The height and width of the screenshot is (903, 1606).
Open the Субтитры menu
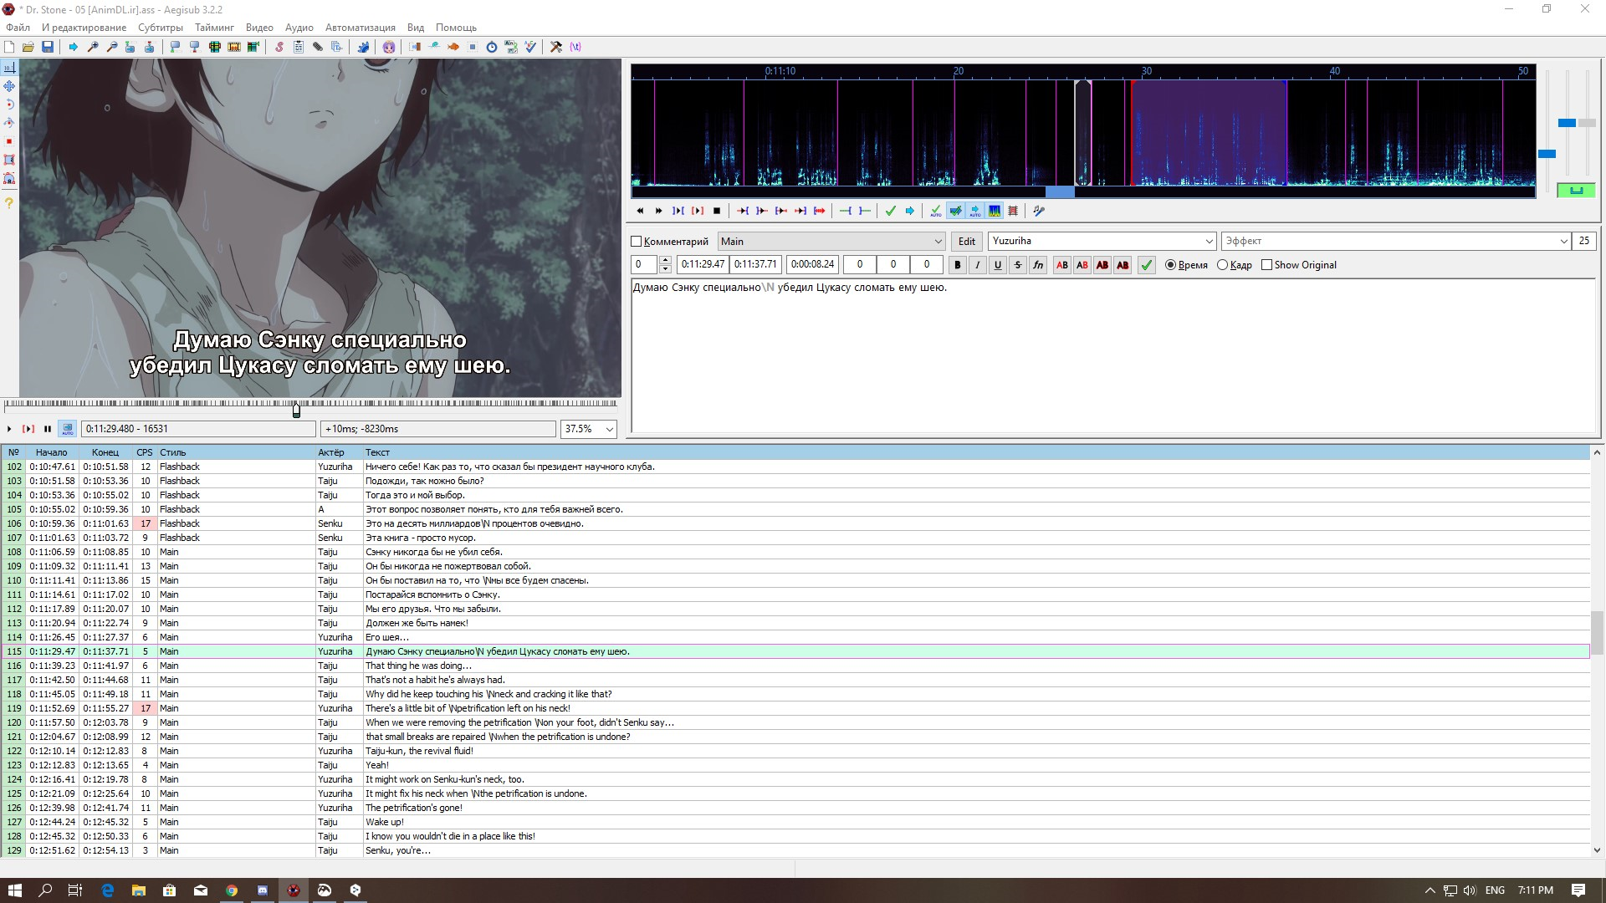[x=160, y=28]
